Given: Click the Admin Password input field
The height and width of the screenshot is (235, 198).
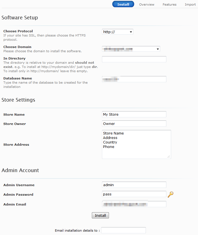Looking at the screenshot, I should coord(134,194).
